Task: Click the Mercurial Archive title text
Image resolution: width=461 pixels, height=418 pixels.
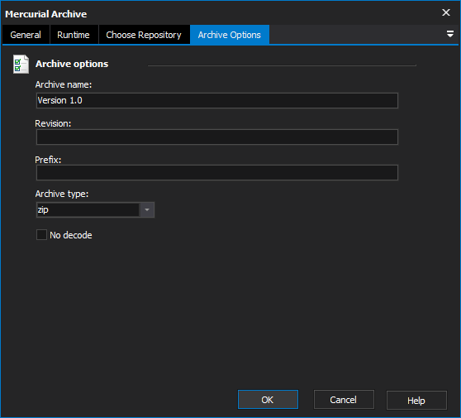Action: pos(46,14)
